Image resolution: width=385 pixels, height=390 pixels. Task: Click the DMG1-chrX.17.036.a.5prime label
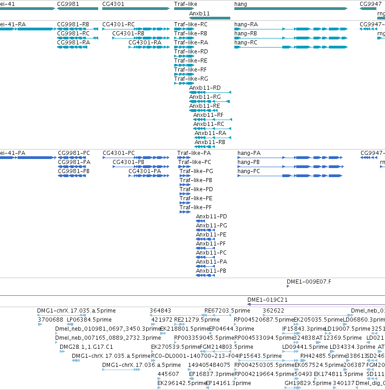coord(142,365)
